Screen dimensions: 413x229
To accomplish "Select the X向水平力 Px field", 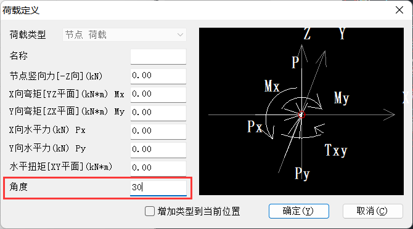I will coord(158,131).
